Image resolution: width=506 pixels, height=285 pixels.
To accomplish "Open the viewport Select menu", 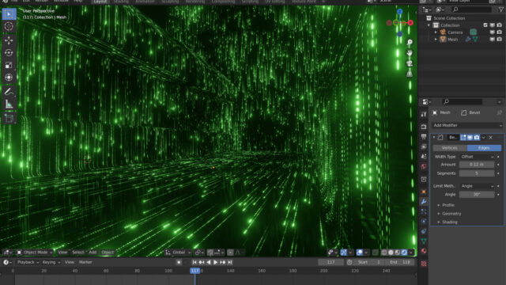I will coord(77,253).
